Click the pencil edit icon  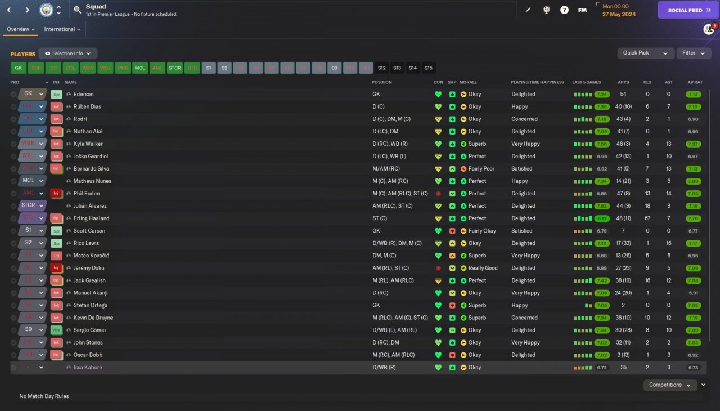coord(528,10)
